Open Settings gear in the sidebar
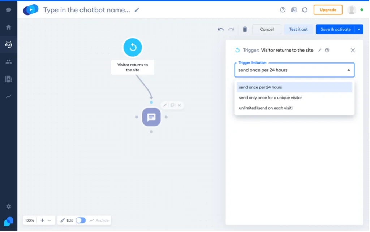This screenshot has width=370, height=232. (x=8, y=206)
